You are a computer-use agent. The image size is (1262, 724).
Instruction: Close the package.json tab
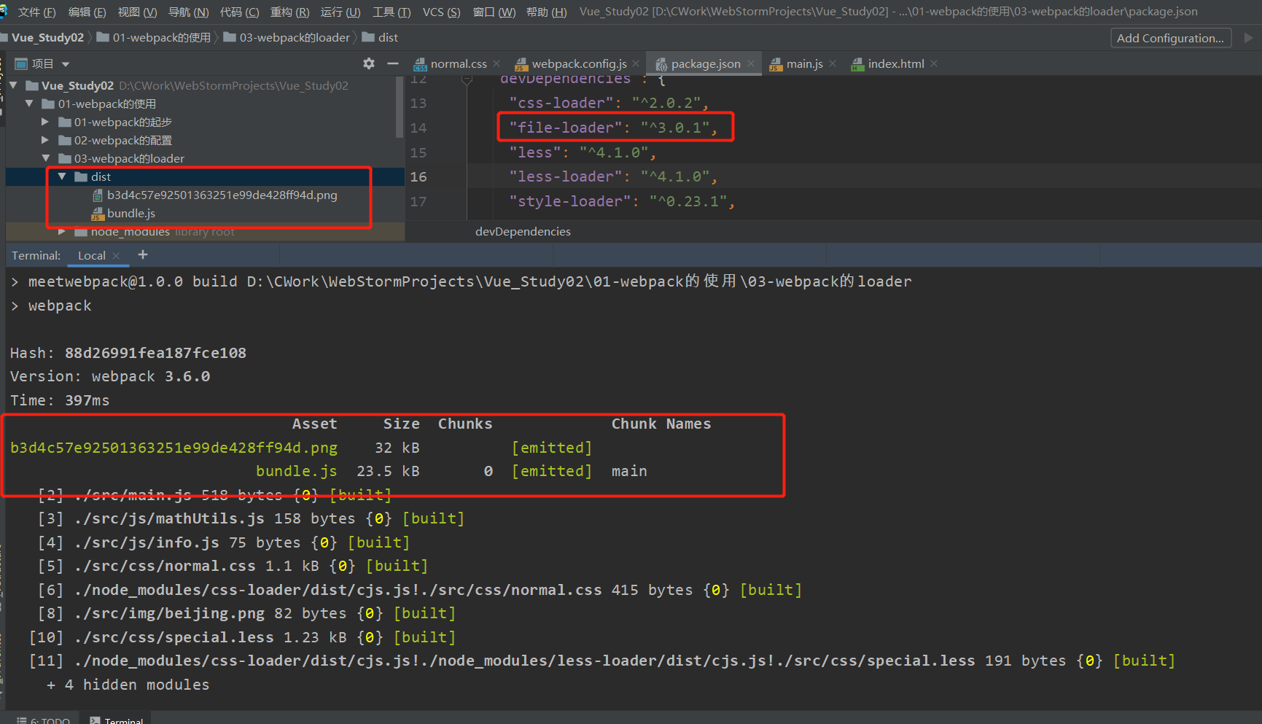(751, 63)
